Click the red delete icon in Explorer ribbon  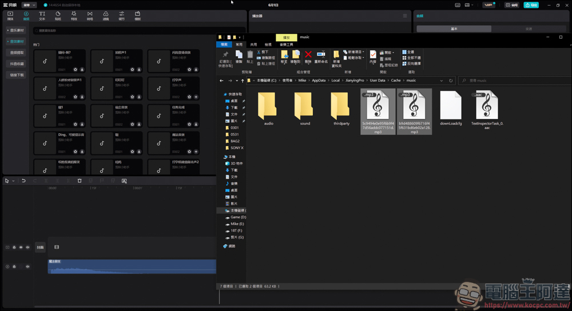308,55
